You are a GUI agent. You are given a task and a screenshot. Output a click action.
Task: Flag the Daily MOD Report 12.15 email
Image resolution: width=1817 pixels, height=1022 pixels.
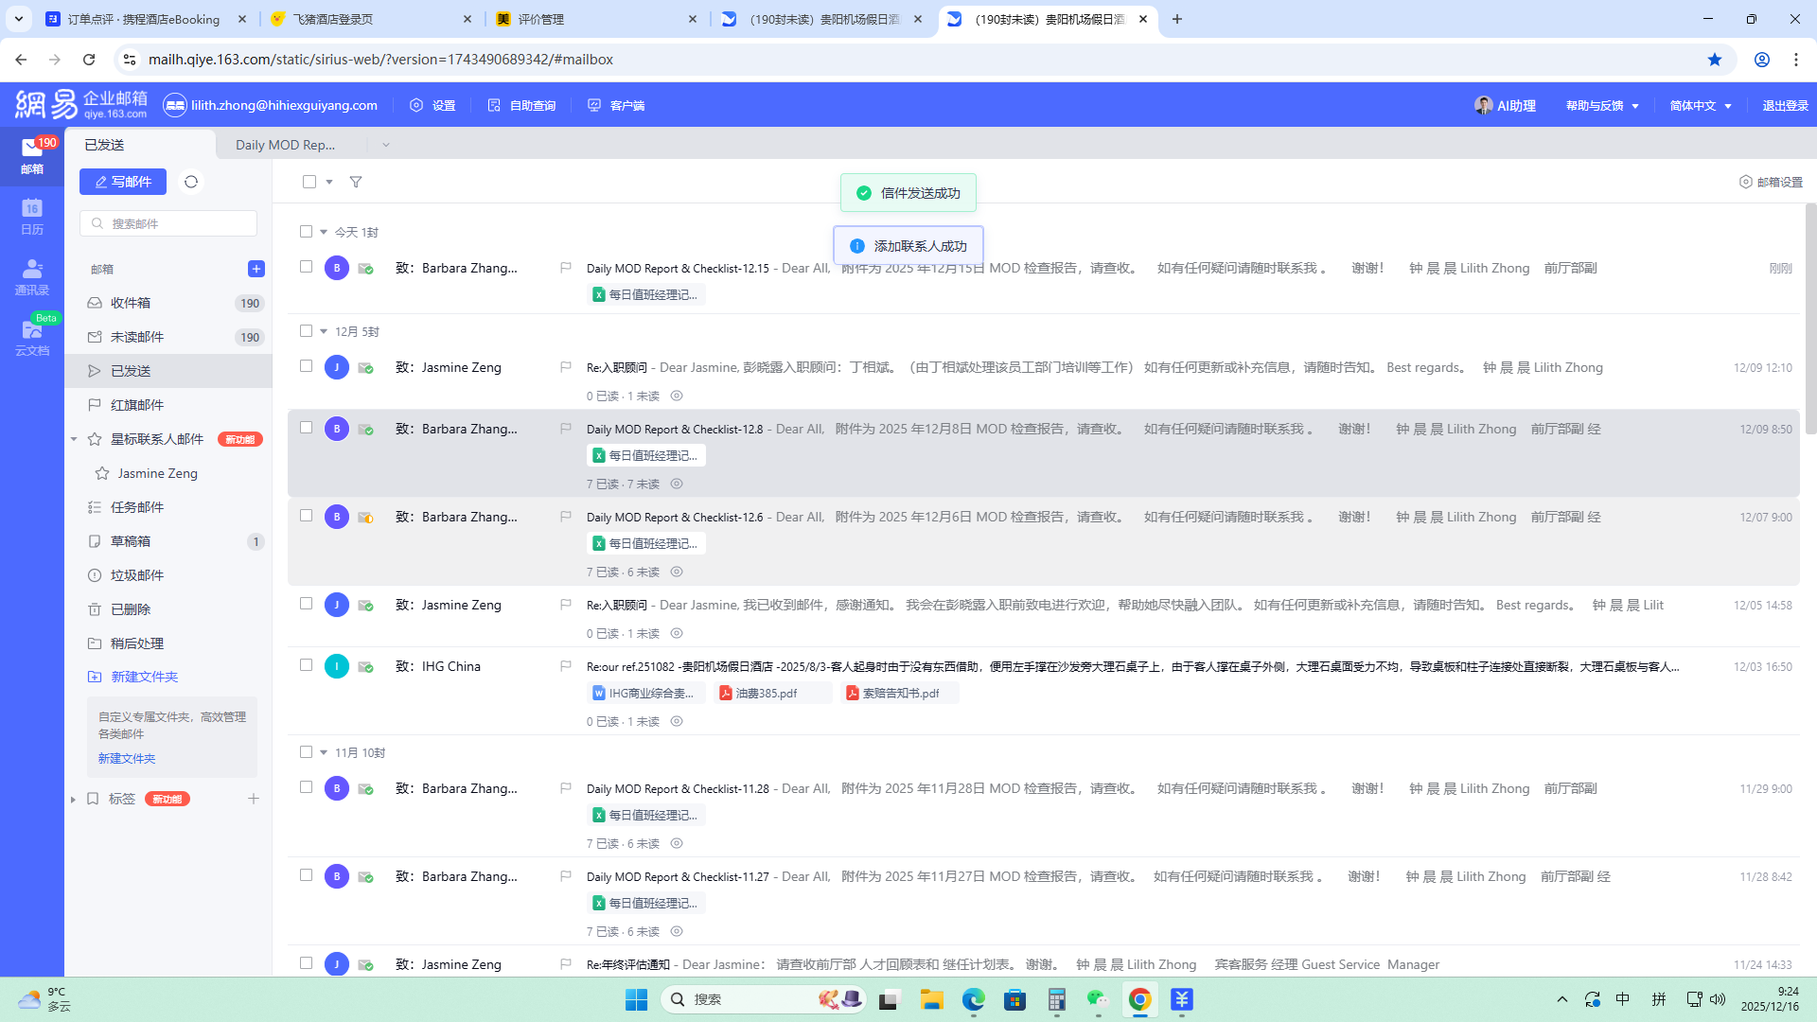pyautogui.click(x=566, y=268)
